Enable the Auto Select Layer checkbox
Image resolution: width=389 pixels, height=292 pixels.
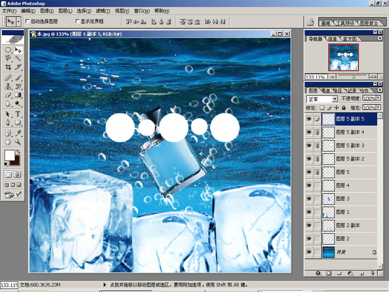pyautogui.click(x=27, y=21)
